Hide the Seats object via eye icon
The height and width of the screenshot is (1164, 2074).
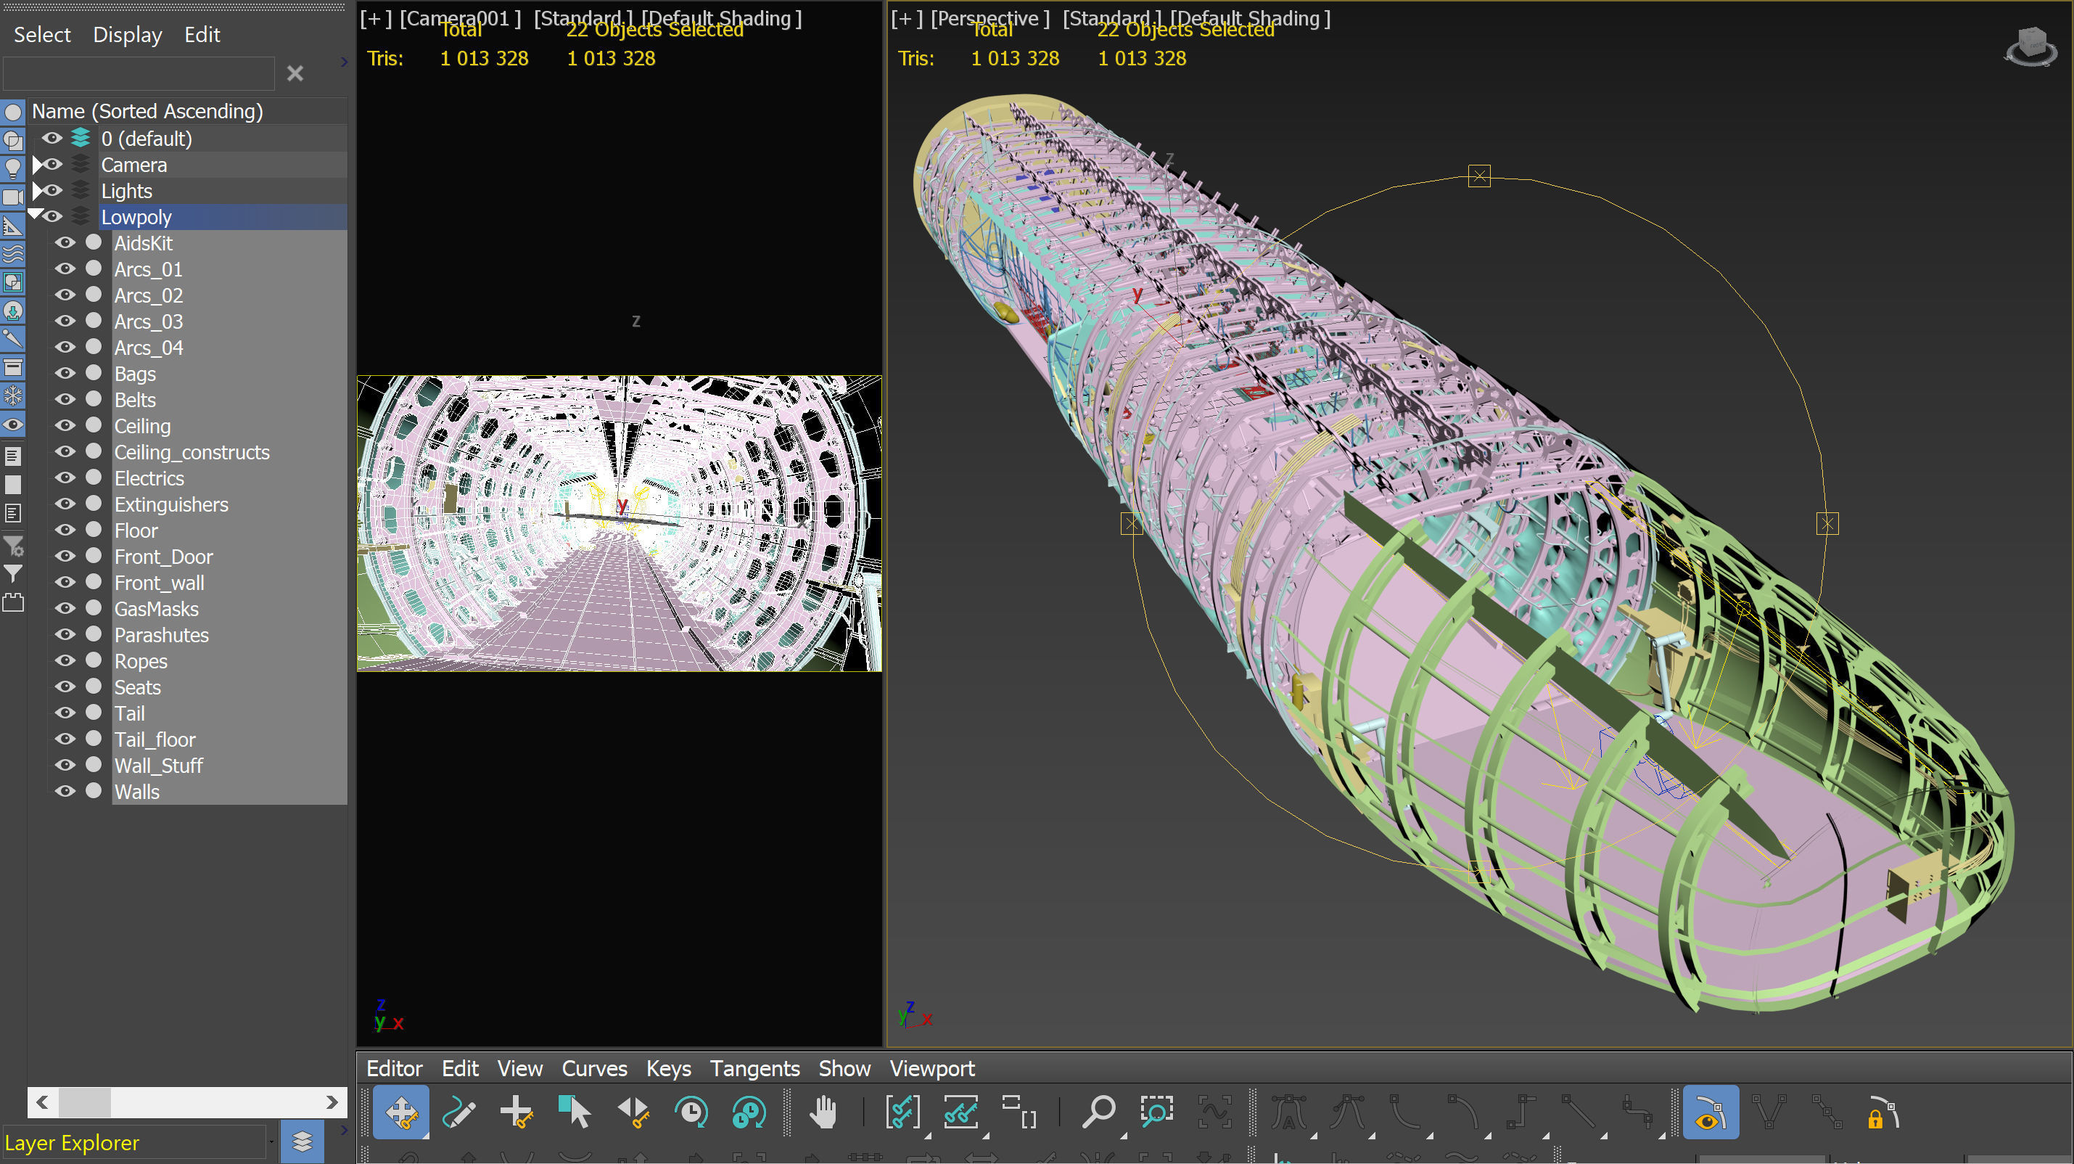tap(65, 686)
